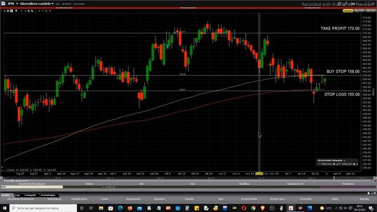This screenshot has width=377, height=212.
Task: Open Google Chrome from the taskbar
Action: pyautogui.click(x=253, y=208)
